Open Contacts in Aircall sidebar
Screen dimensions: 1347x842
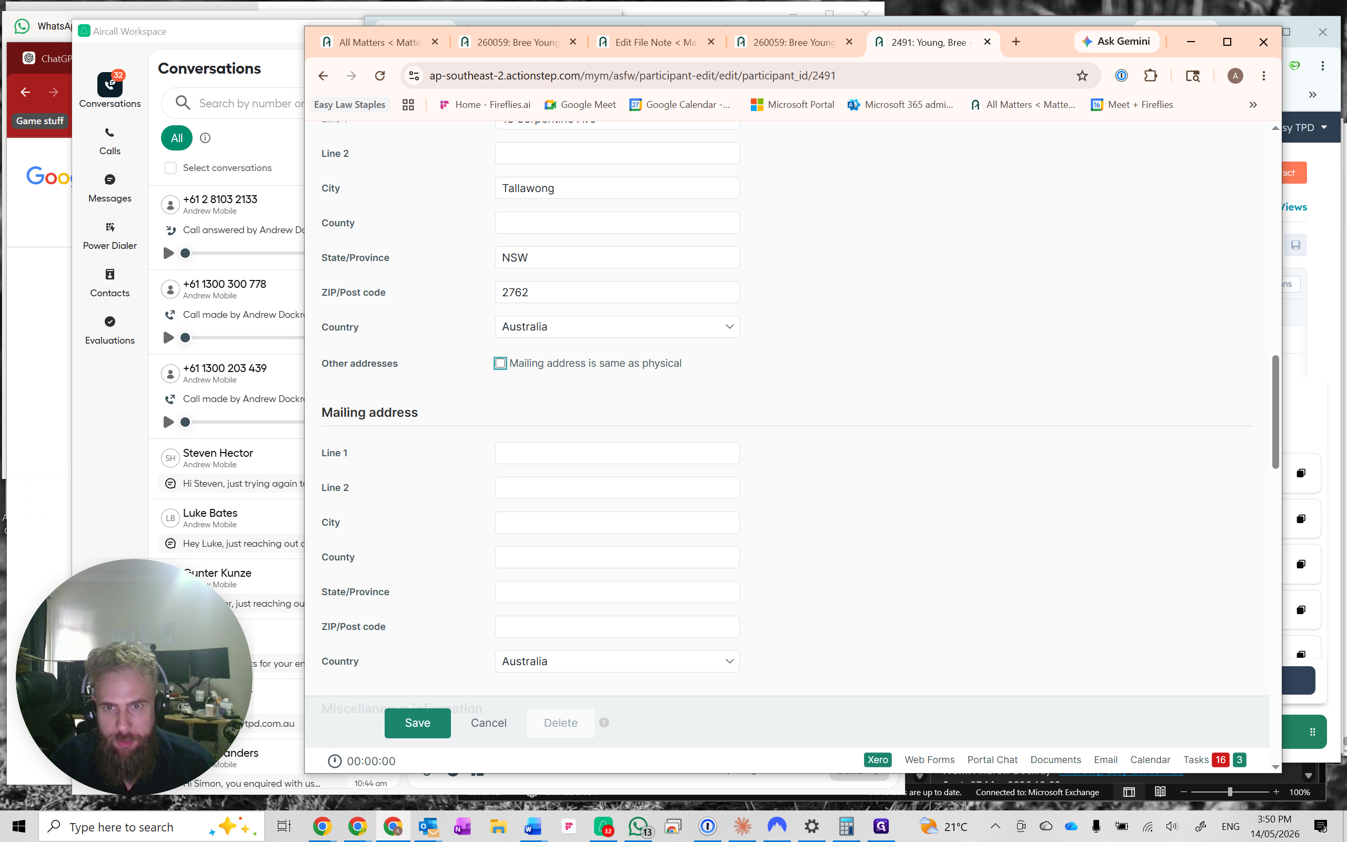(x=109, y=283)
